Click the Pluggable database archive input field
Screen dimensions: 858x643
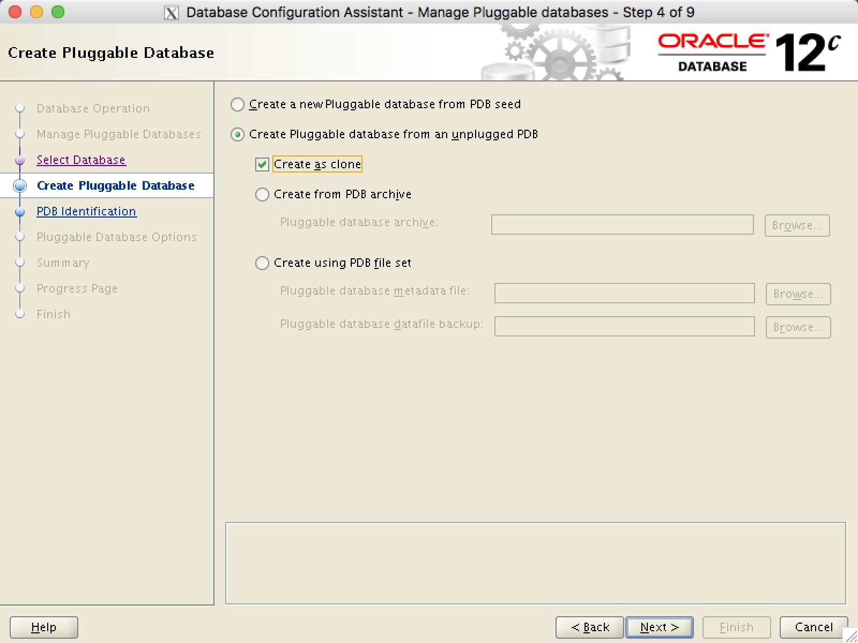pos(622,225)
